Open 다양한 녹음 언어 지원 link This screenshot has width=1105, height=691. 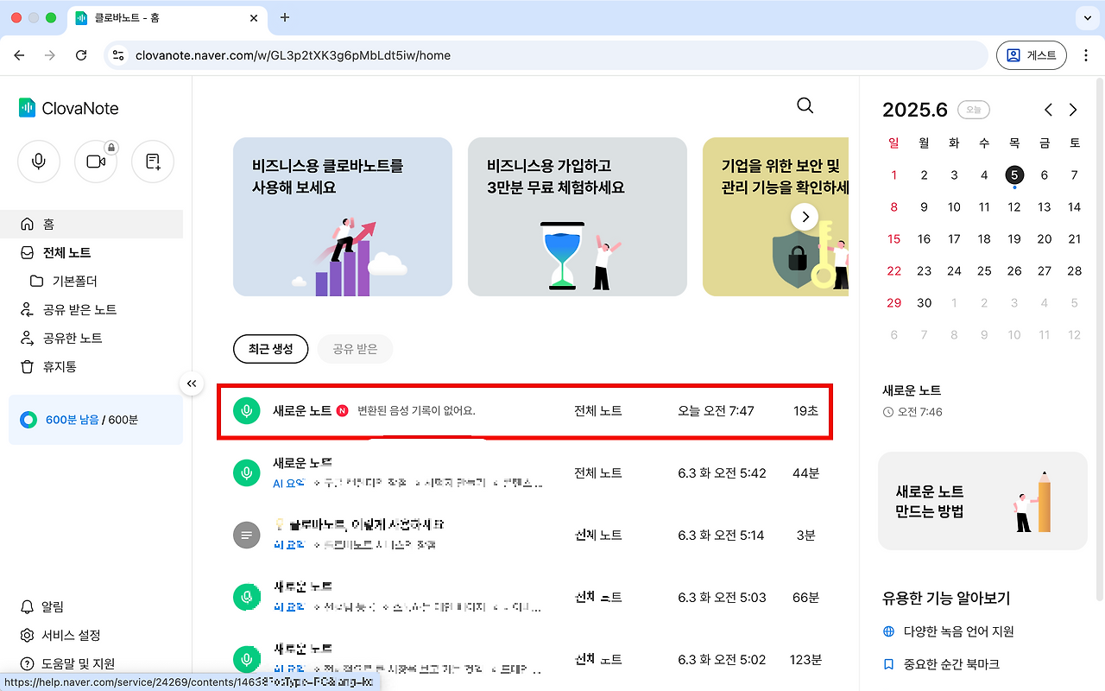click(x=948, y=631)
